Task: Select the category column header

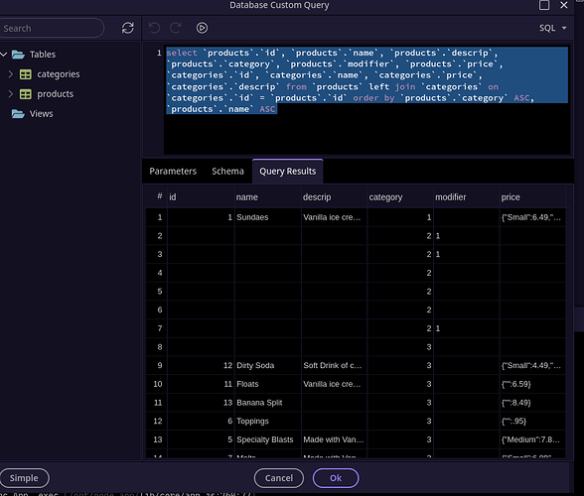Action: (x=400, y=197)
